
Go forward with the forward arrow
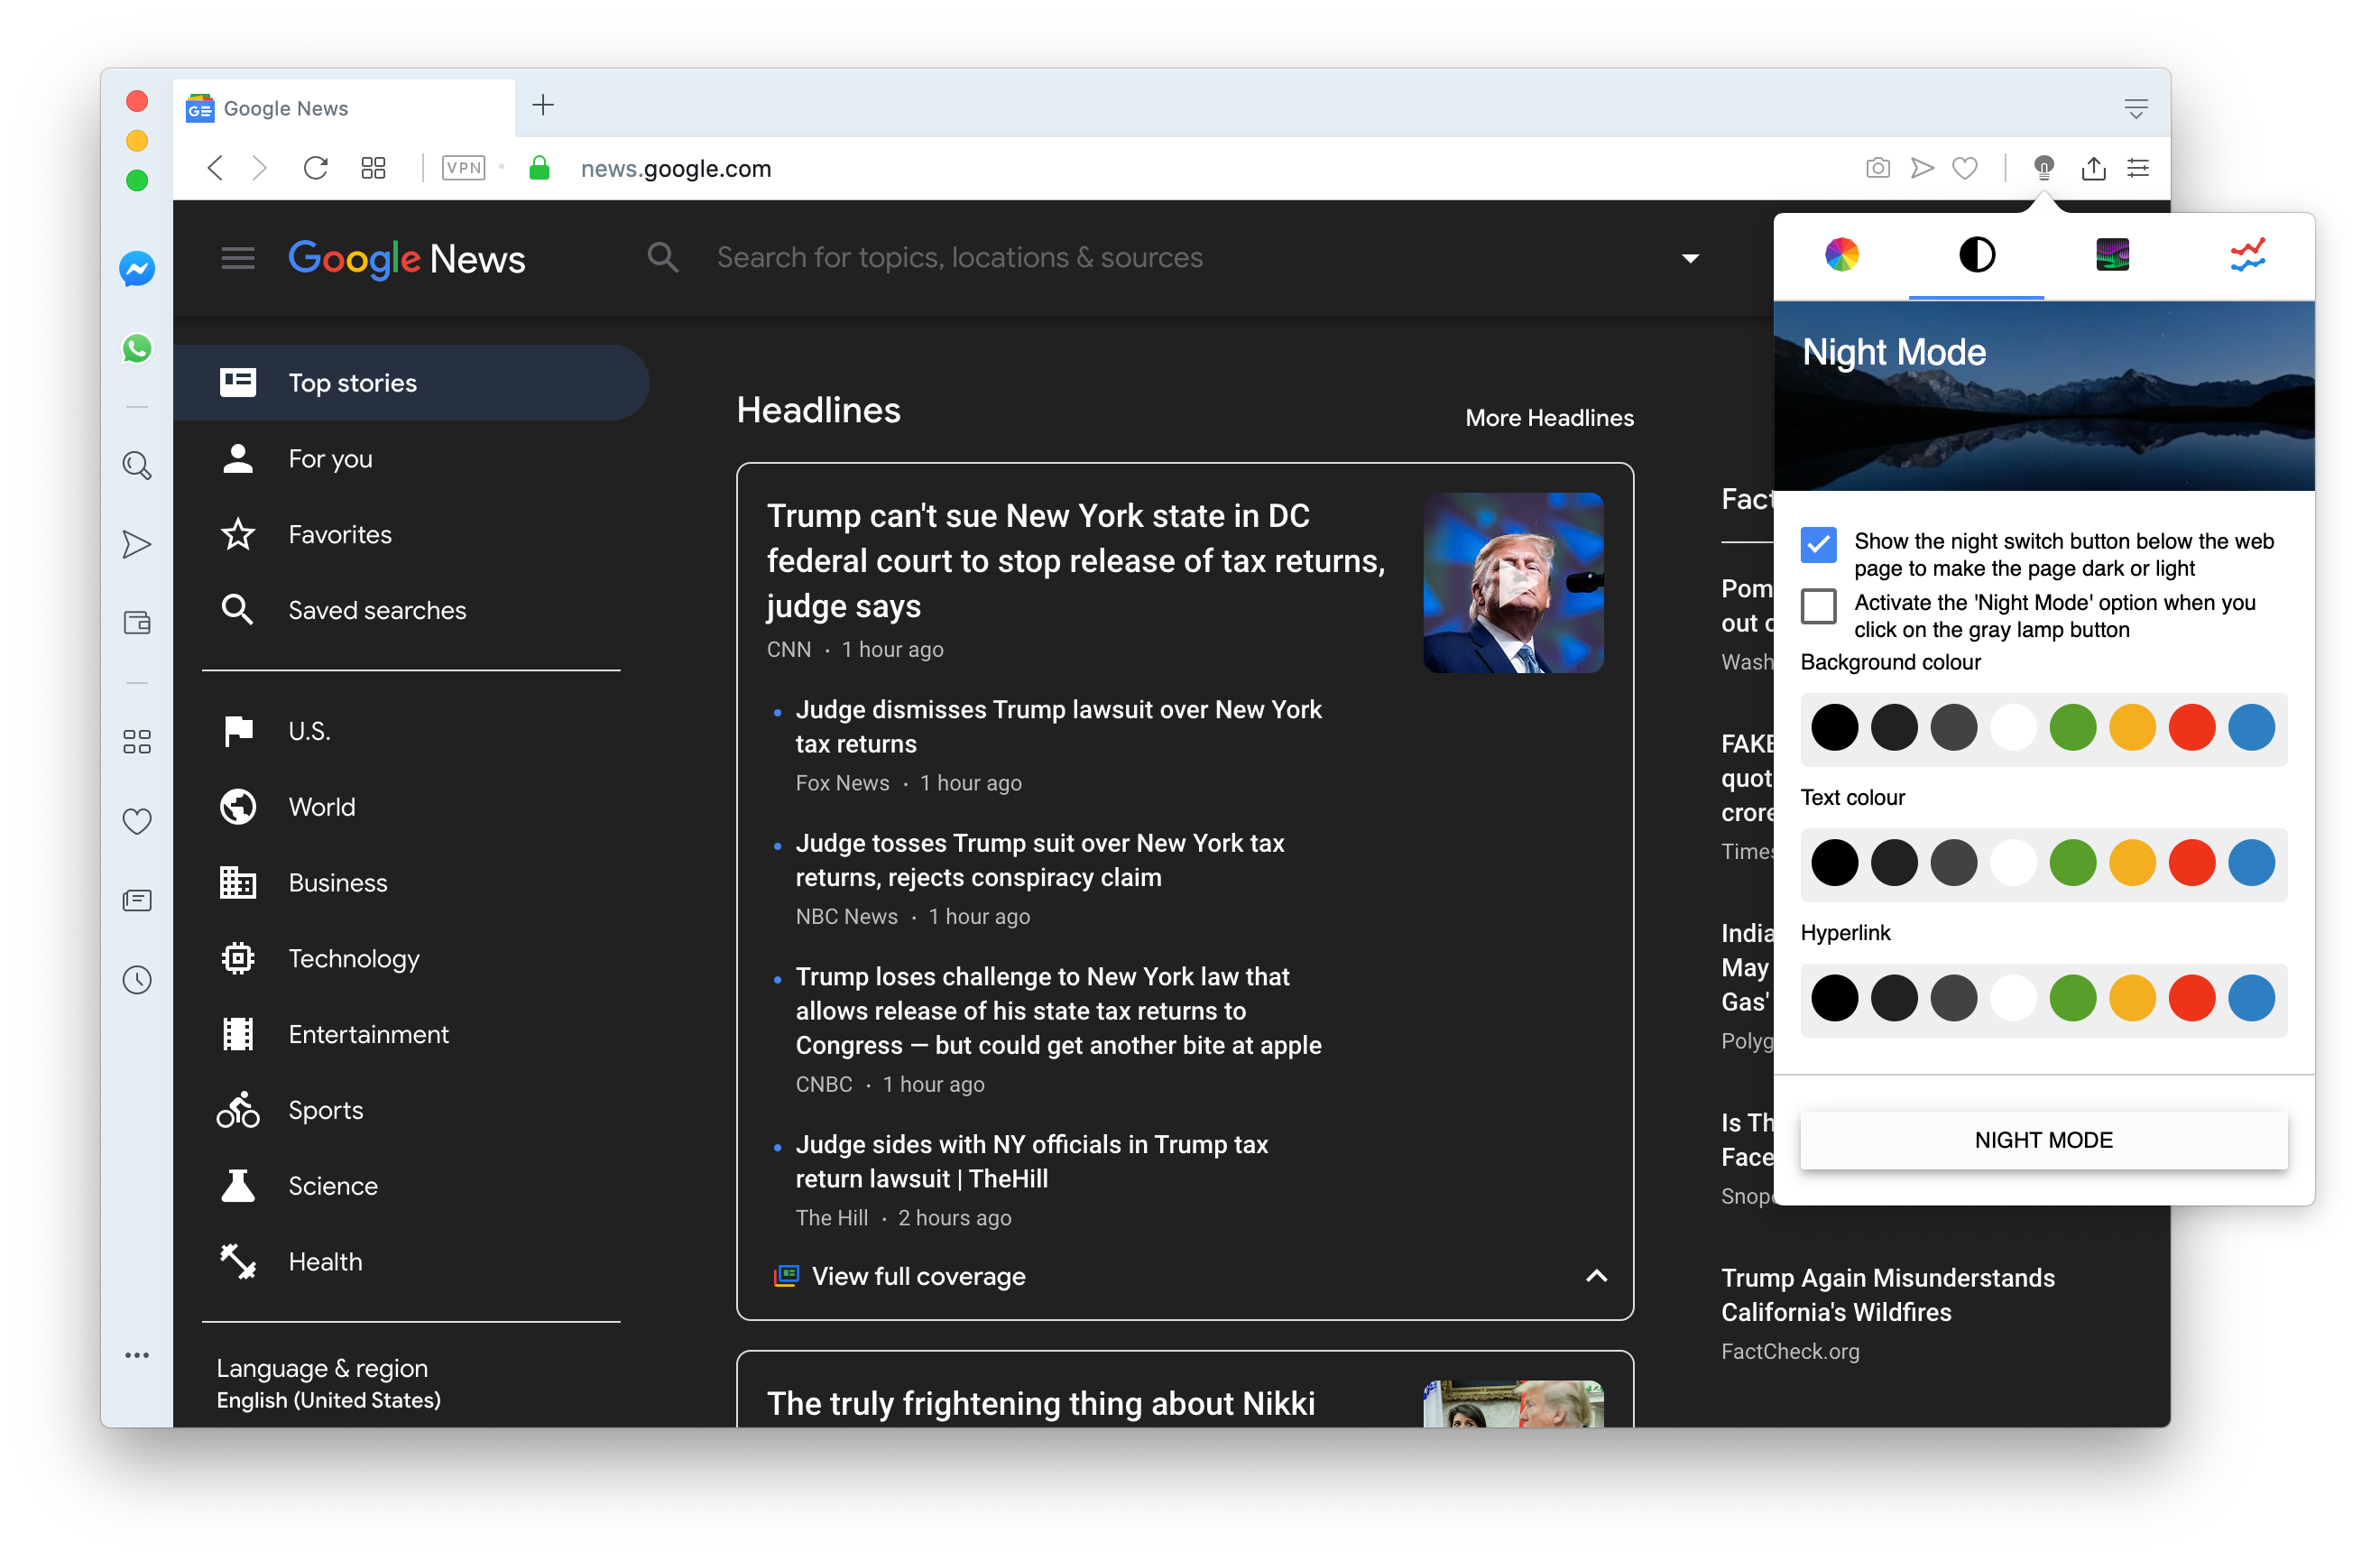coord(260,168)
